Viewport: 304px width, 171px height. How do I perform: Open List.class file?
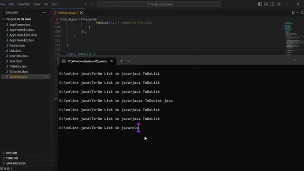(15, 51)
